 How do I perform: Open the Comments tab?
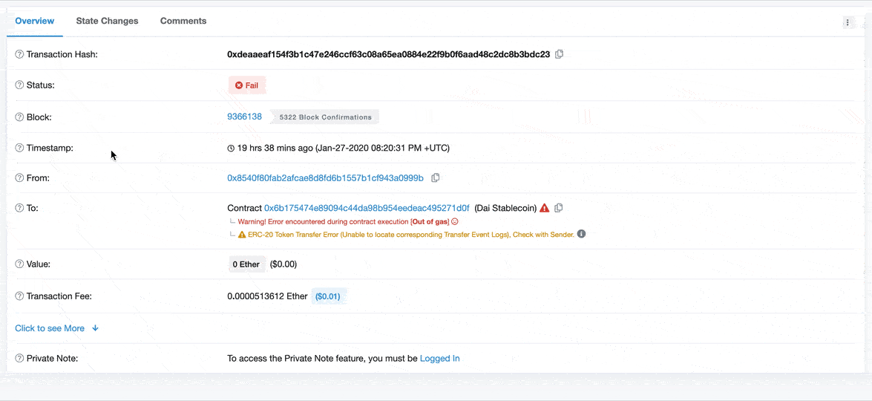(183, 21)
